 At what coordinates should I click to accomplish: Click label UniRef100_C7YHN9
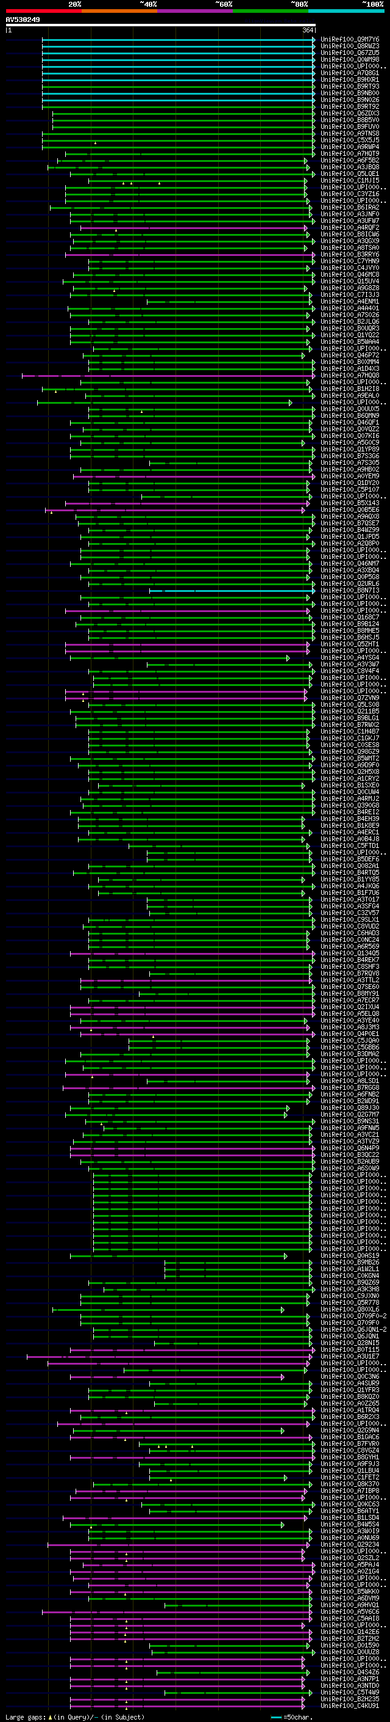coord(350,261)
